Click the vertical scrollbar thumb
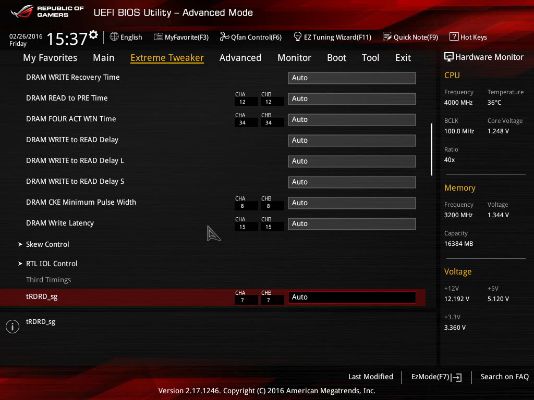The height and width of the screenshot is (400, 534). coord(431,149)
